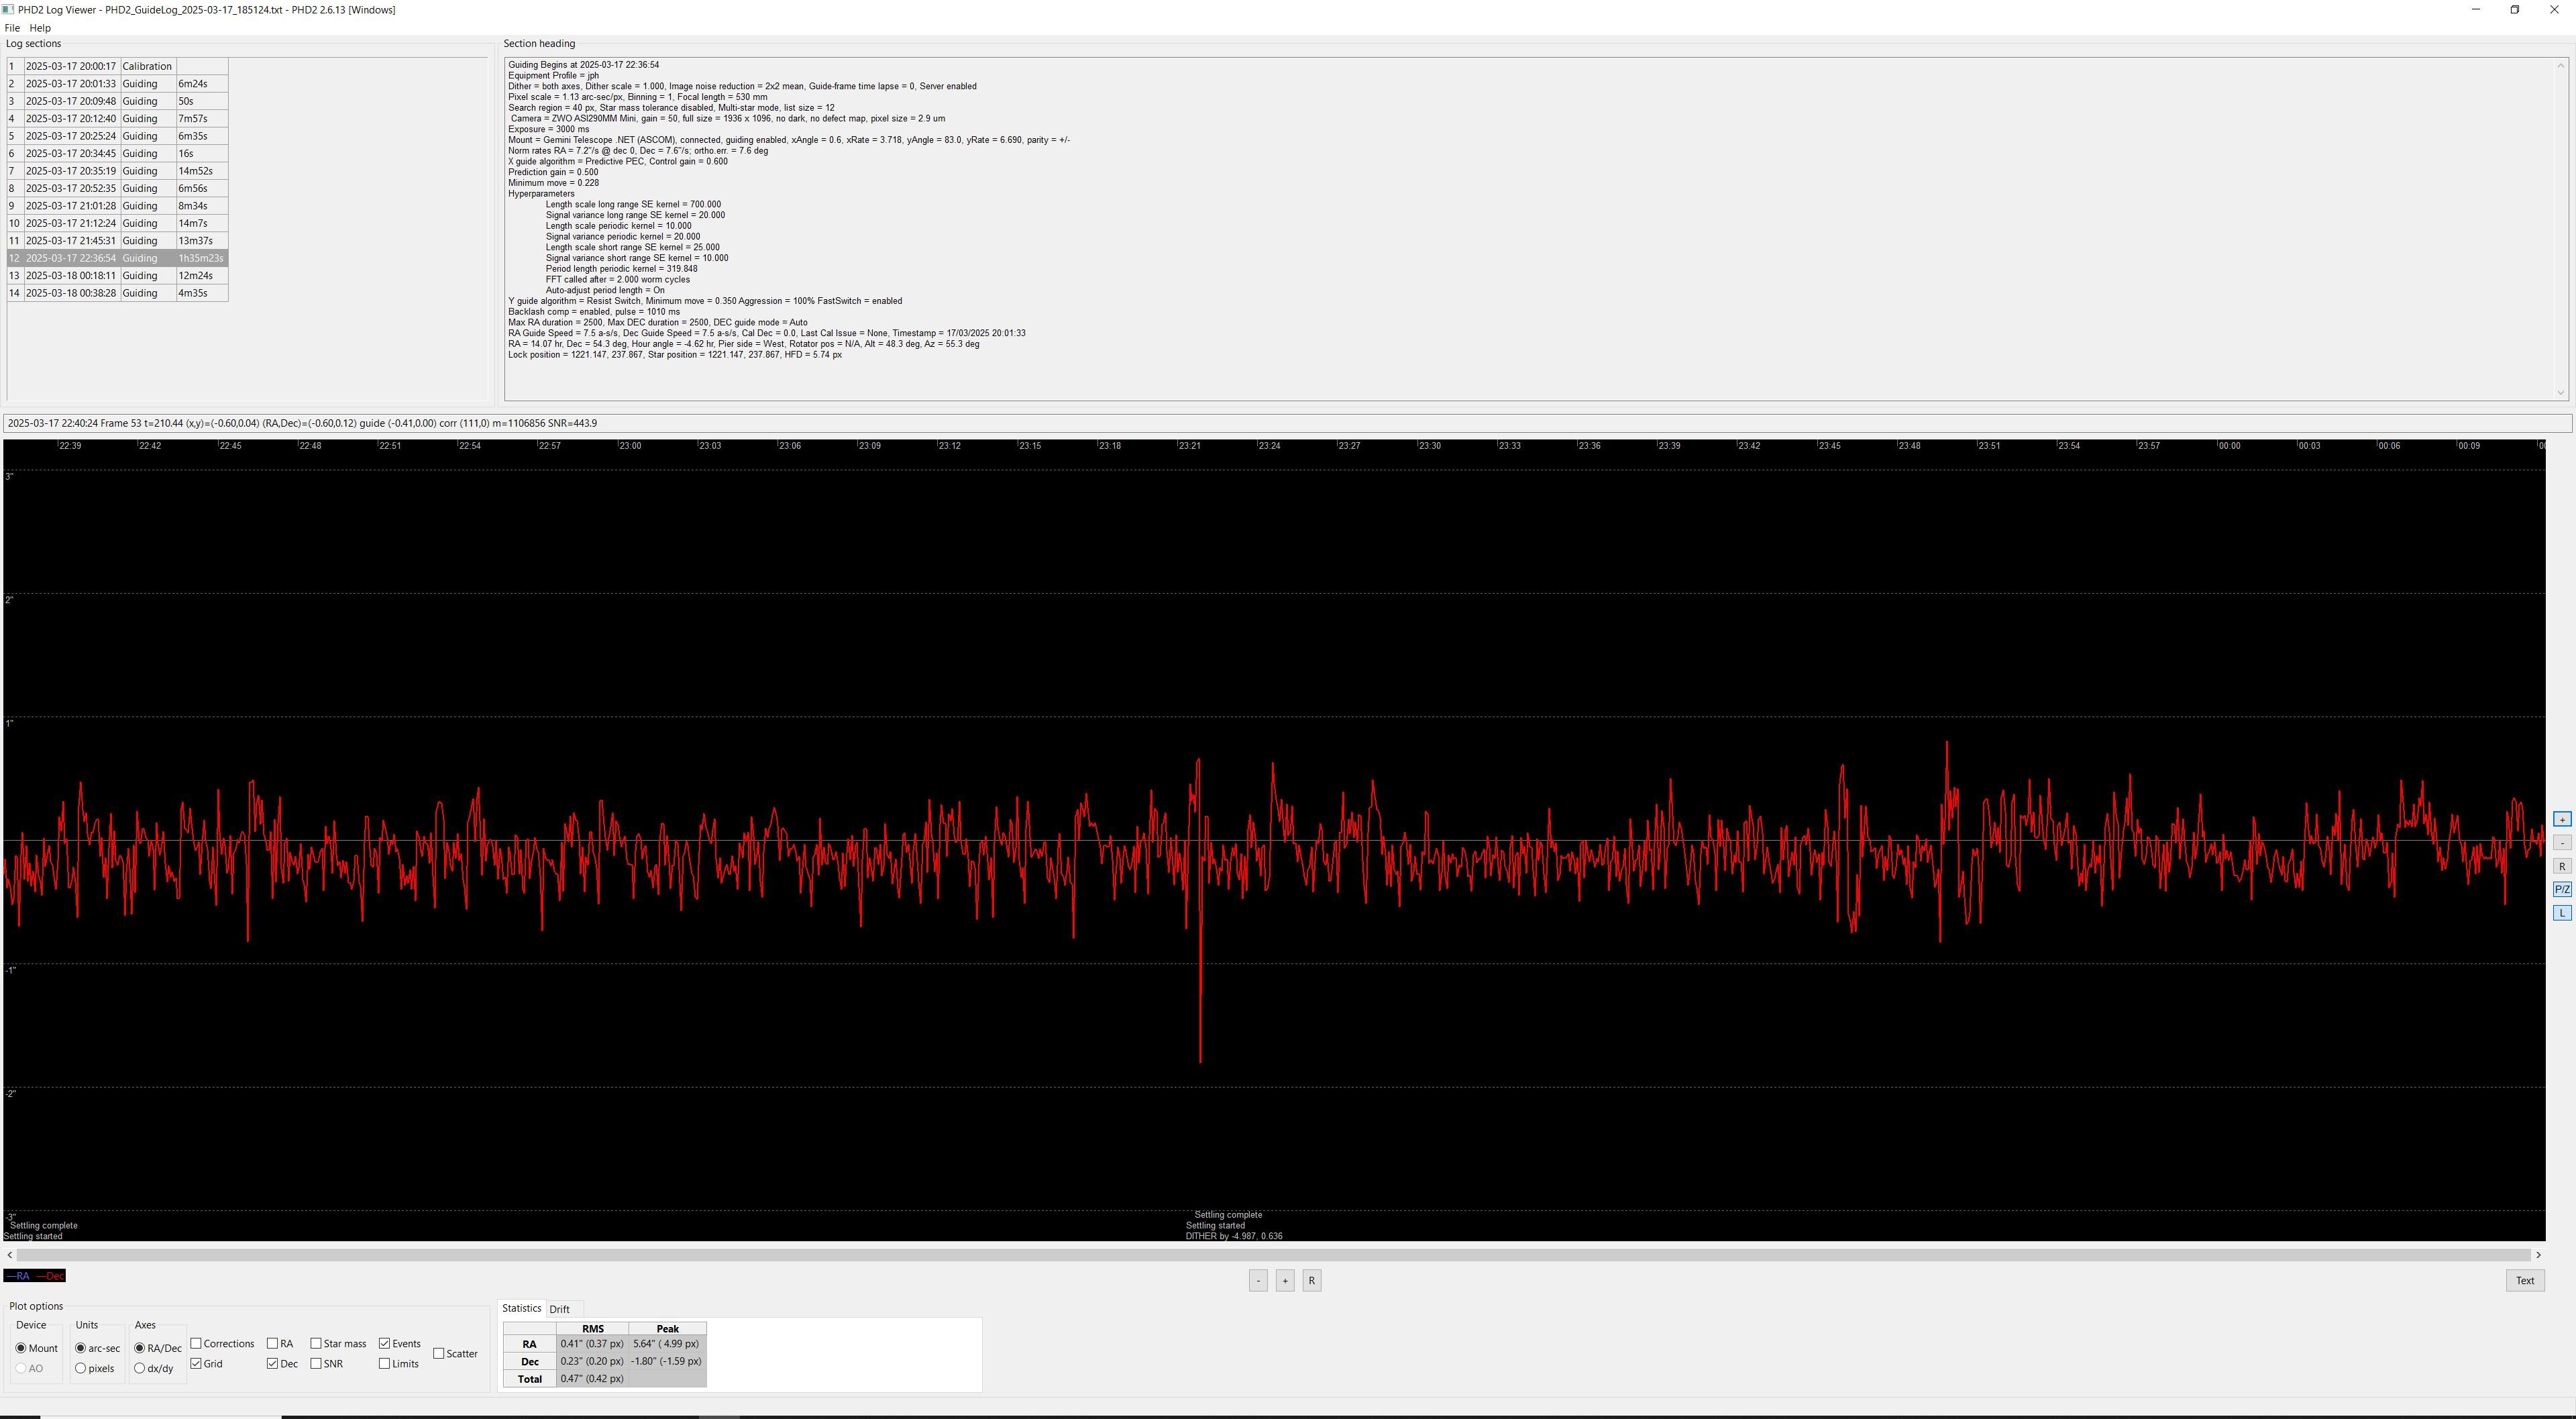Enable the Star mass checkbox
Viewport: 2576px width, 1419px height.
point(316,1343)
